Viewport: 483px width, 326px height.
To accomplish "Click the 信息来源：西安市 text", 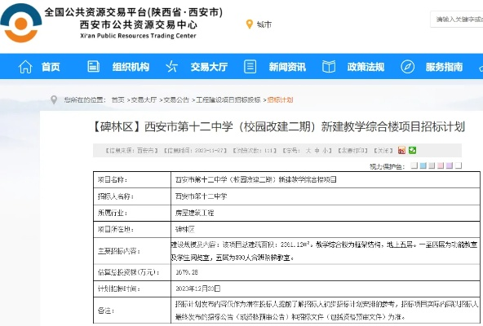I will tap(131, 151).
